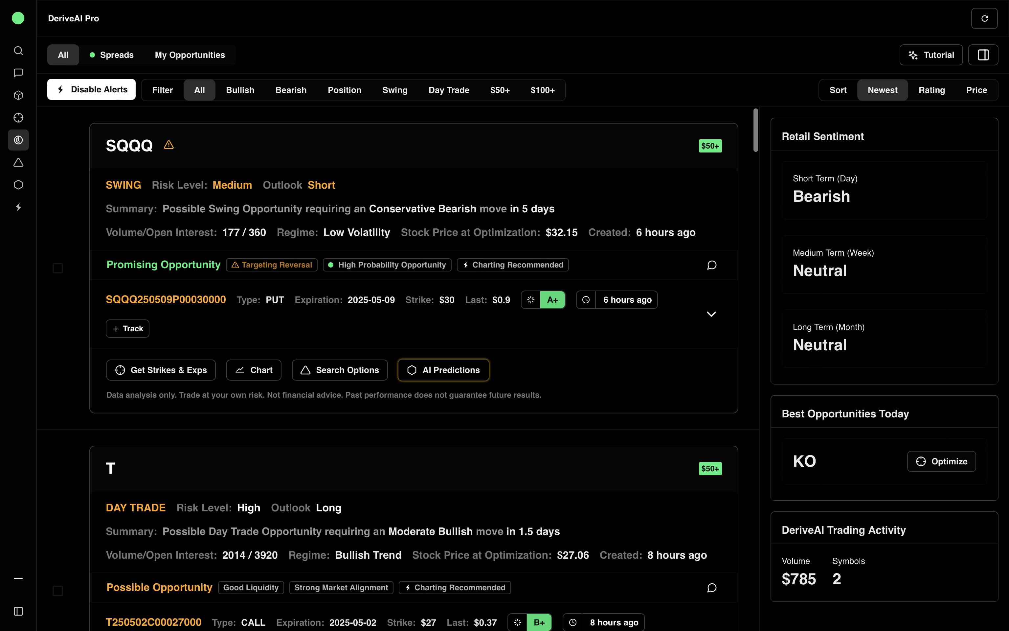The image size is (1009, 631).
Task: Check the checkbox beside SQQQ card
Action: pyautogui.click(x=58, y=268)
